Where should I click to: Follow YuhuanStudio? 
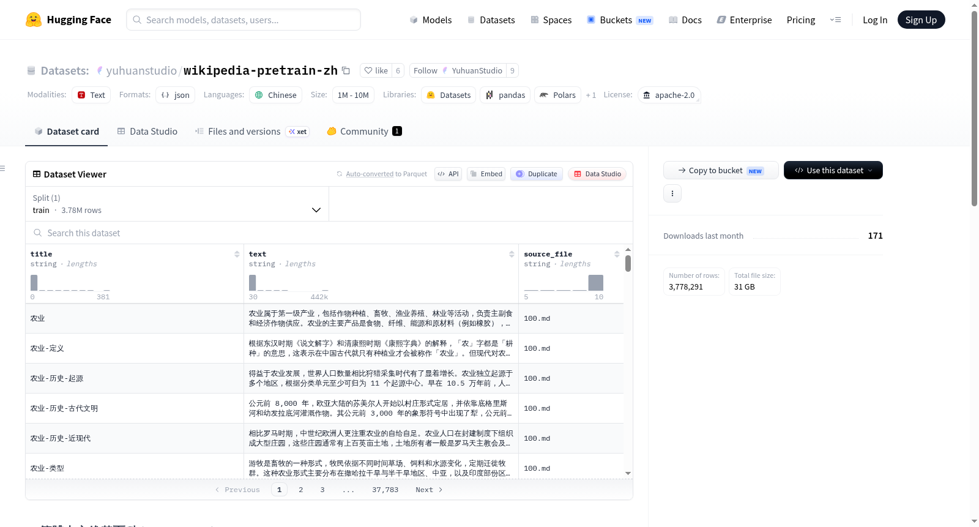point(458,70)
